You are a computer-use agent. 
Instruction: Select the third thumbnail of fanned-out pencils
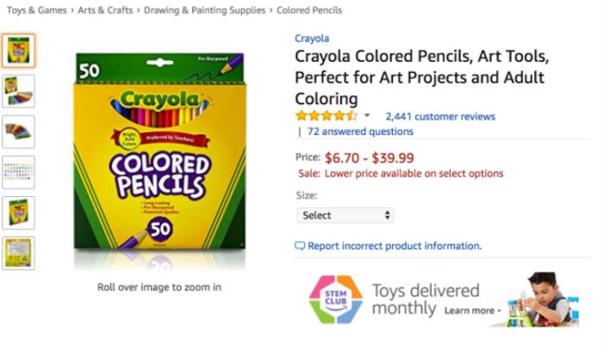coord(18,132)
